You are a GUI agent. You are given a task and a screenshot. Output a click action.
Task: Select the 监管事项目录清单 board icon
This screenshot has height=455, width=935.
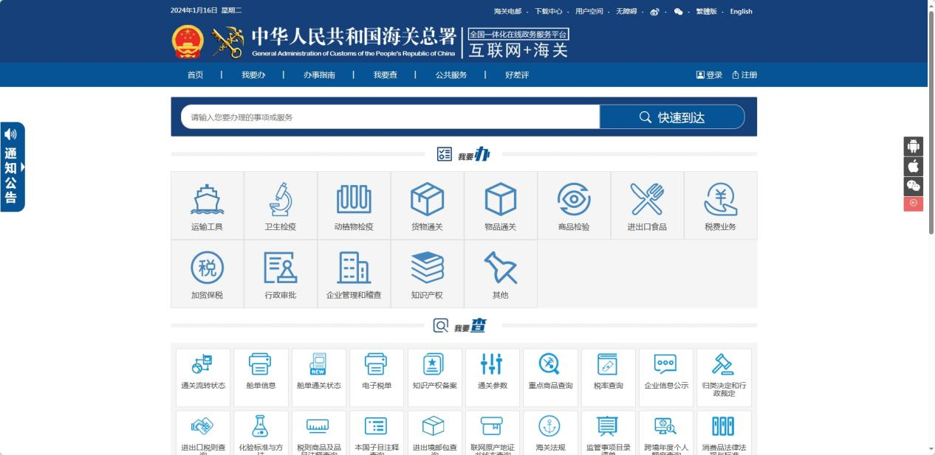(x=607, y=426)
